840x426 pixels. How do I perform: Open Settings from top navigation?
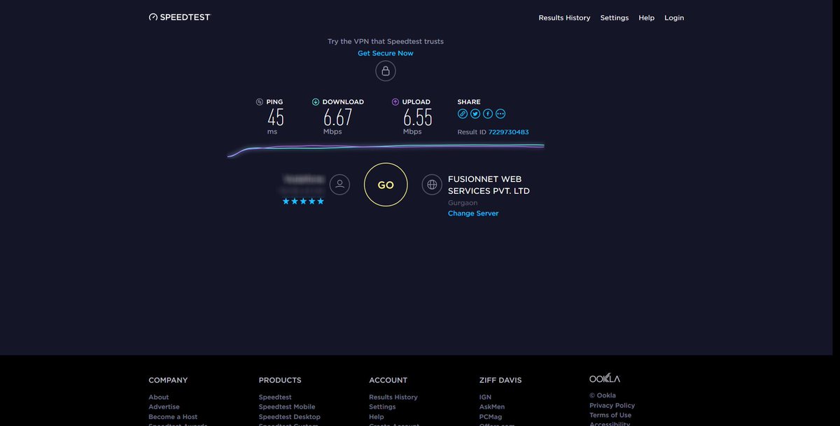coord(615,17)
